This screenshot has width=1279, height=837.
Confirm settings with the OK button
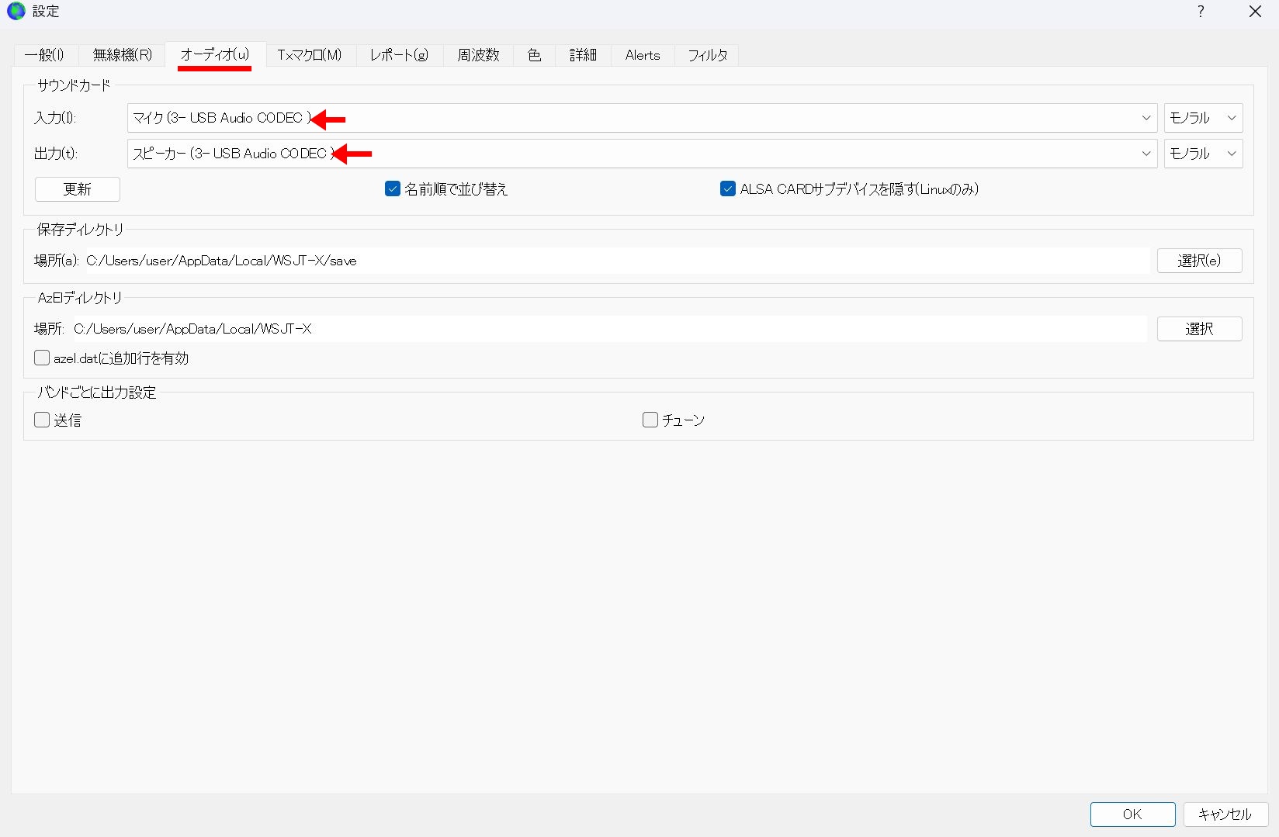pos(1132,814)
